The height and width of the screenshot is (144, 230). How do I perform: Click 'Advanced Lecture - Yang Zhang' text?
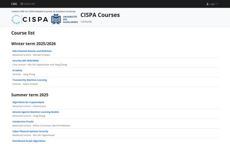click(29, 116)
